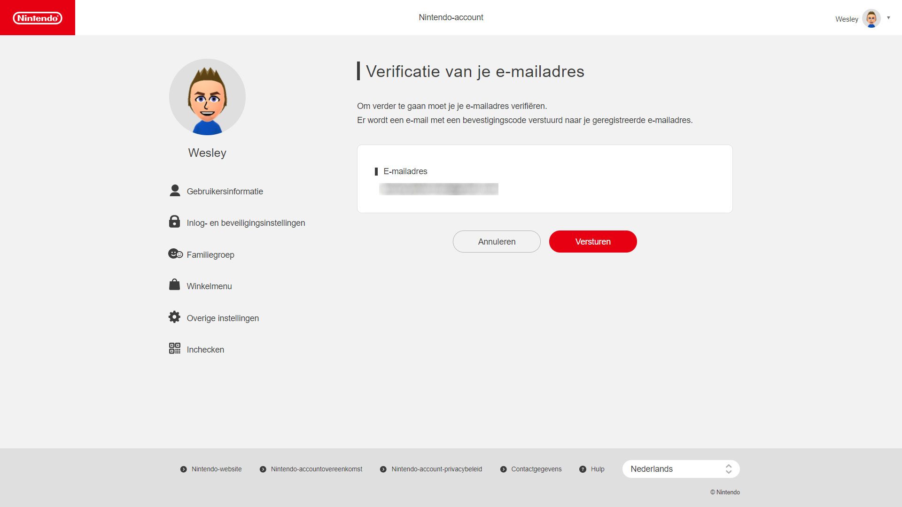This screenshot has width=902, height=507.
Task: Open the Nintendo-accountovereenkomst link
Action: click(317, 469)
